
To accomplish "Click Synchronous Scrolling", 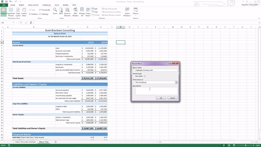I will (111, 12).
